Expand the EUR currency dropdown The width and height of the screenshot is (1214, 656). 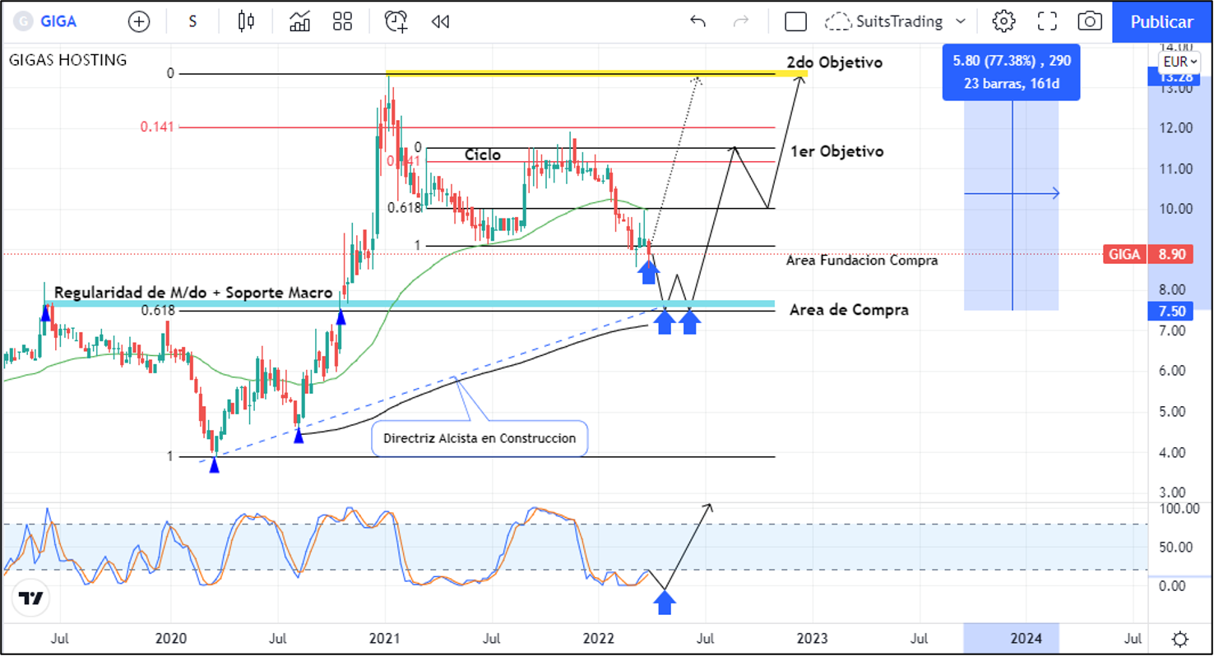[x=1178, y=62]
